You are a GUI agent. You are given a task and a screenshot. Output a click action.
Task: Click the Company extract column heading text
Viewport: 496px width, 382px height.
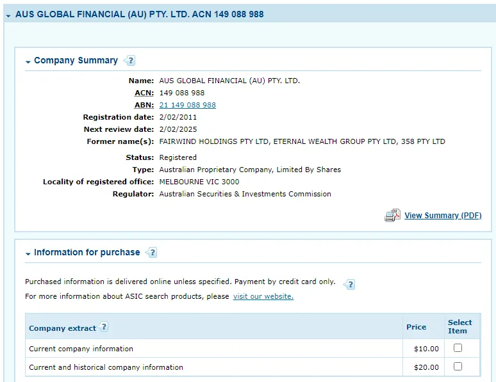[62, 328]
